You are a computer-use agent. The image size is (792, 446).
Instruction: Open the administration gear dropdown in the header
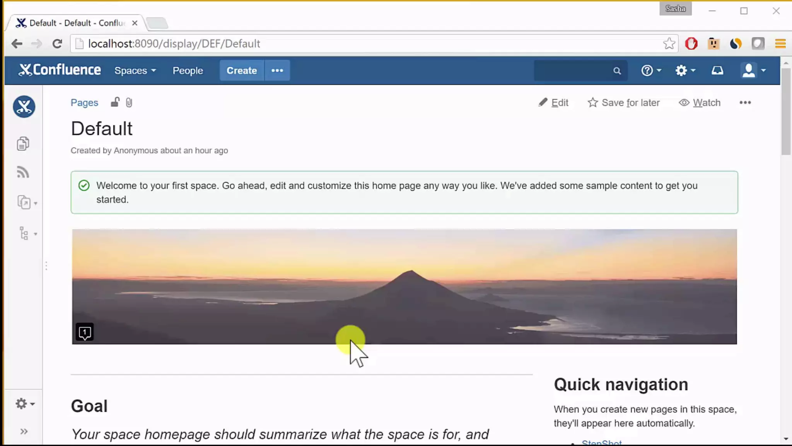click(685, 70)
